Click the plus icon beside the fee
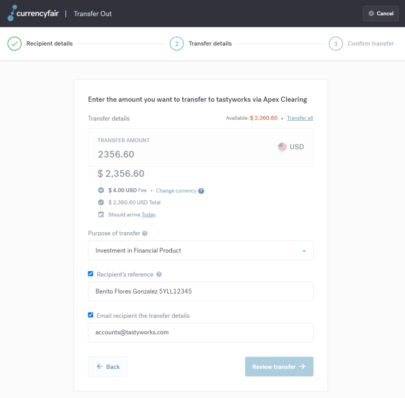Screen dimensions: 405x398 coord(101,190)
